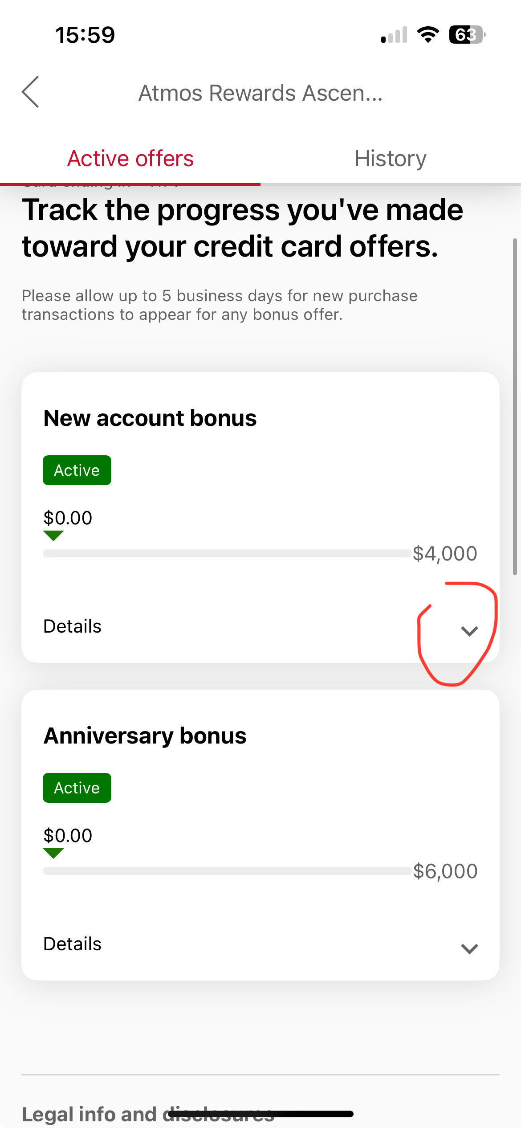
Task: Select the Active offers tab
Action: pyautogui.click(x=130, y=159)
